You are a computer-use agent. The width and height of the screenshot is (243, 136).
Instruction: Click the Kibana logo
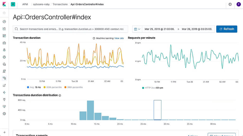pyautogui.click(x=4, y=4)
